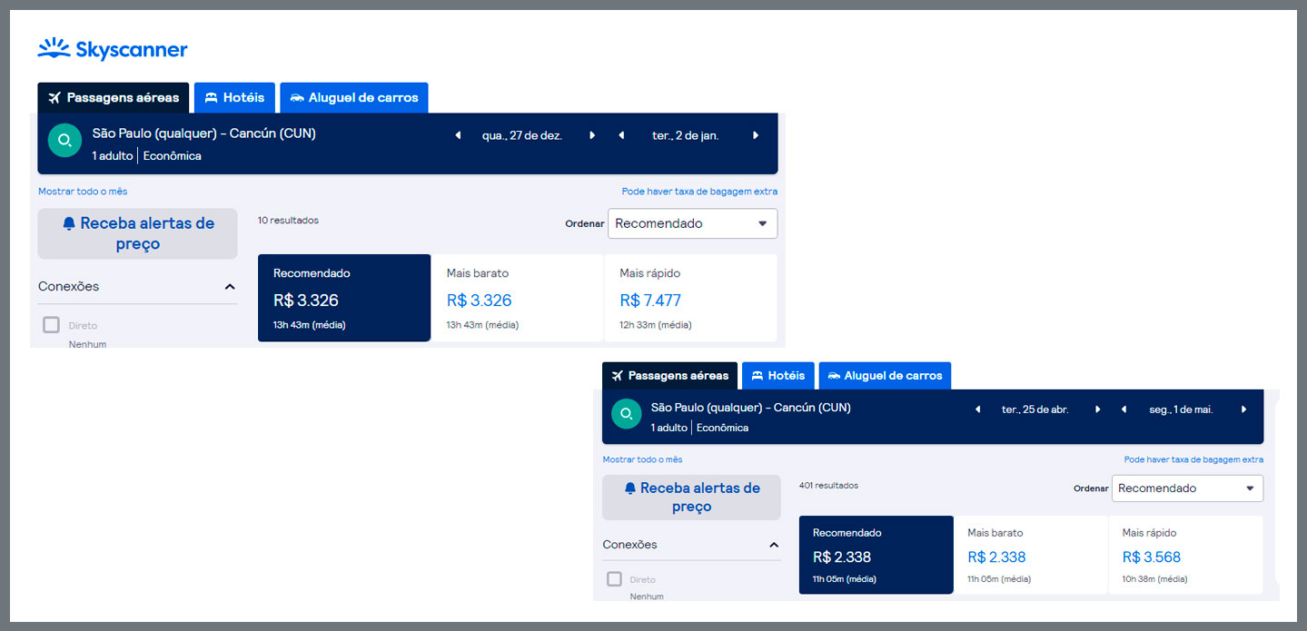Collapse Conexões section in December panel
This screenshot has width=1307, height=631.
click(x=230, y=287)
